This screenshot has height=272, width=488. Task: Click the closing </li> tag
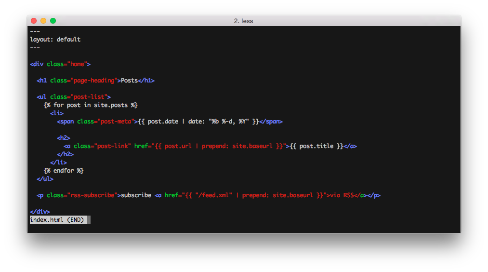tap(58, 163)
